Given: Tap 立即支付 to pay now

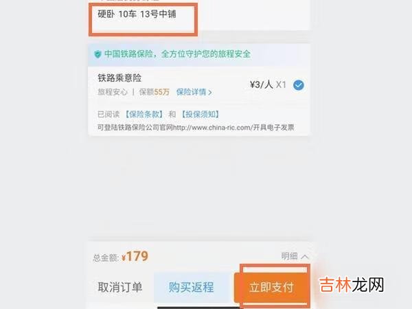Looking at the screenshot, I should click(x=271, y=287).
